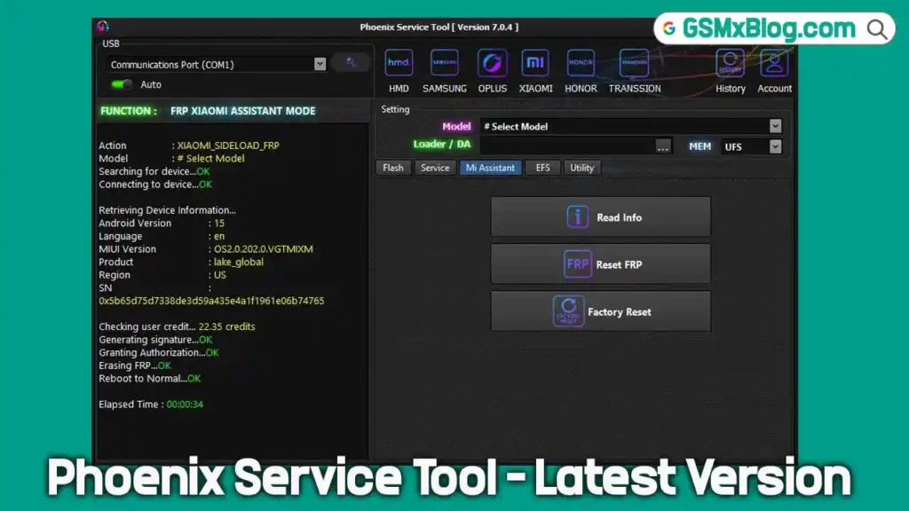The image size is (909, 511).
Task: Browse Loader / DA file with ellipsis button
Action: pos(663,145)
